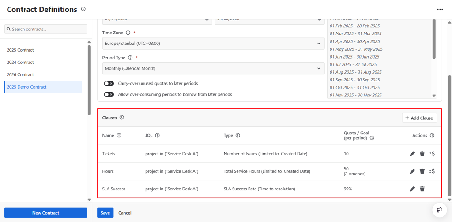
Task: Click the Save button
Action: (105, 213)
